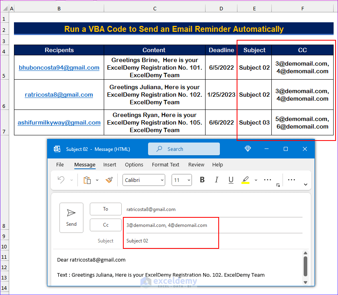
Task: Open the Format Text tab
Action: [x=166, y=165]
